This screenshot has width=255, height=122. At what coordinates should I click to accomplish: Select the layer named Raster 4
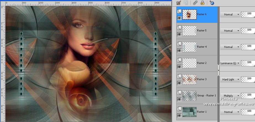click(x=202, y=47)
